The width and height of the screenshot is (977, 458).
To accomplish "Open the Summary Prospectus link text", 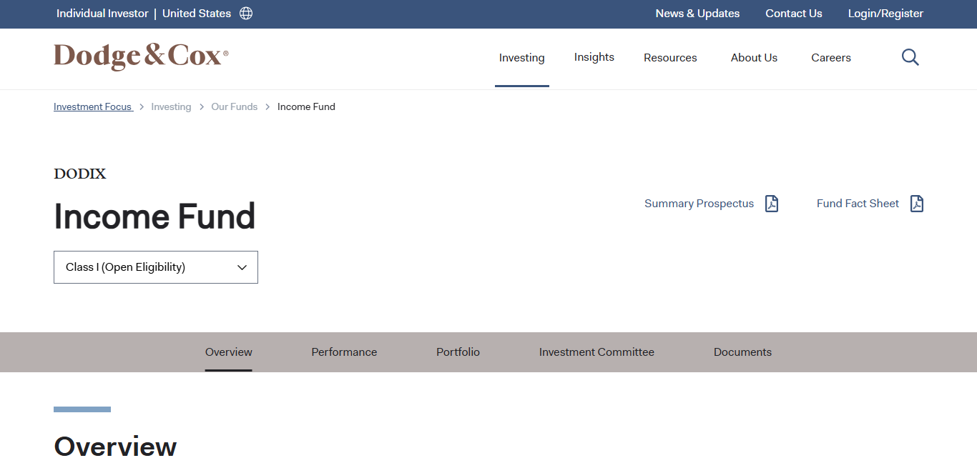I will click(699, 204).
